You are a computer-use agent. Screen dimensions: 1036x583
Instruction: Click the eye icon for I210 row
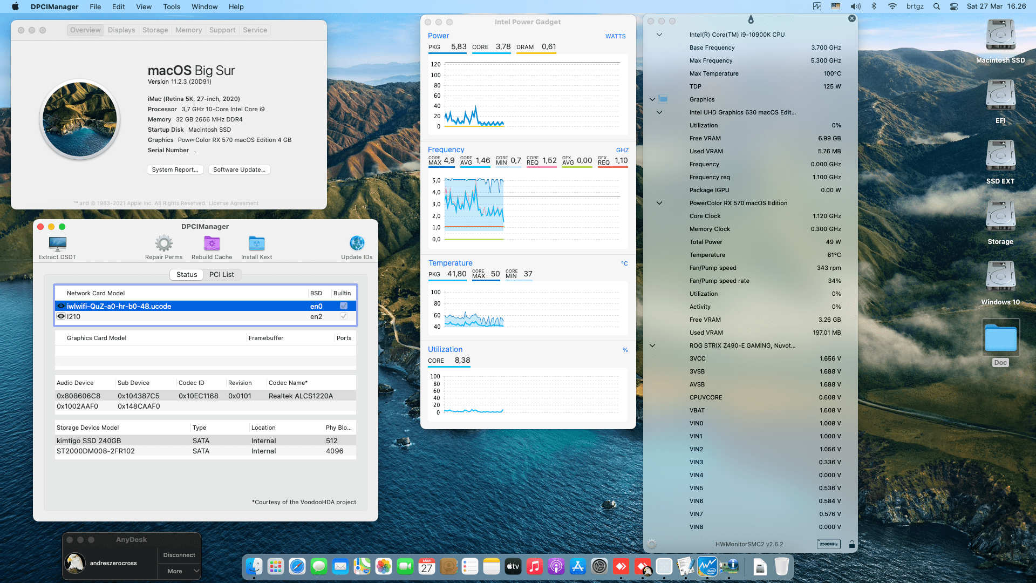(61, 316)
